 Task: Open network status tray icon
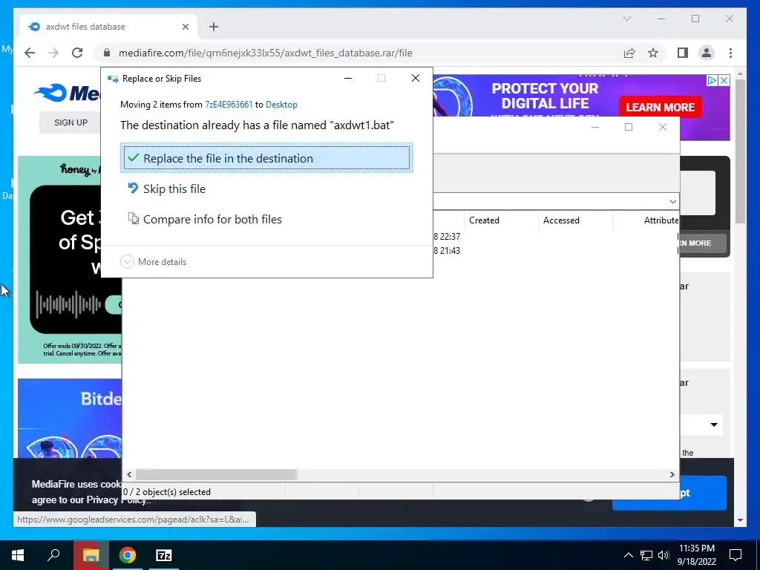(646, 555)
